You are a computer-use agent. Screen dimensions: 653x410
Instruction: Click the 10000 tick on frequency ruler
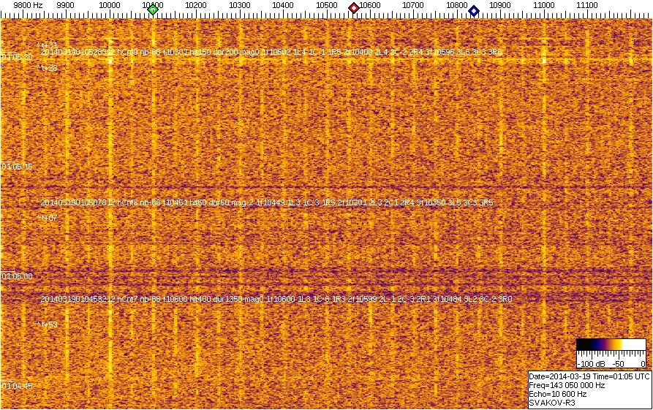click(x=110, y=6)
